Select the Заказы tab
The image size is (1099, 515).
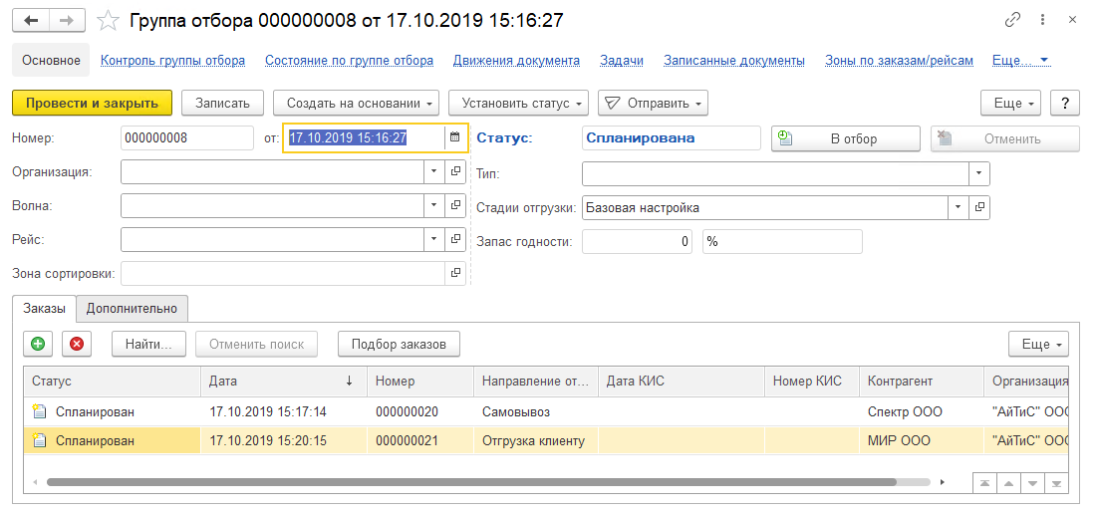44,308
